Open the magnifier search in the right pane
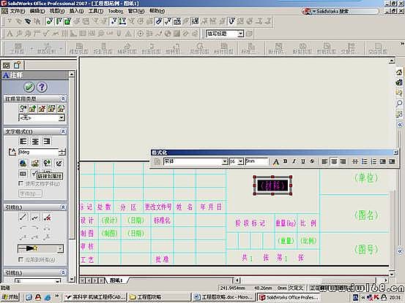Screen dimensions: 405x303 pyautogui.click(x=399, y=104)
